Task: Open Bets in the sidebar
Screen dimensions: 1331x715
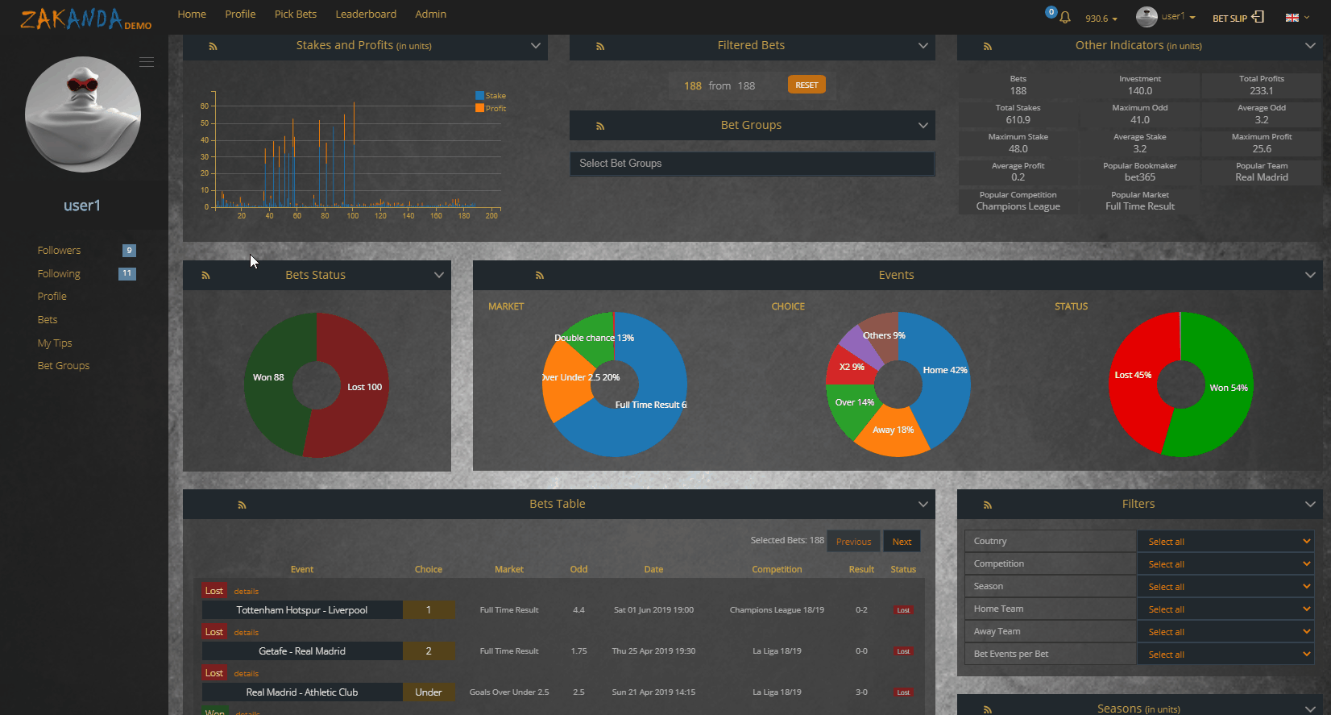Action: (48, 320)
